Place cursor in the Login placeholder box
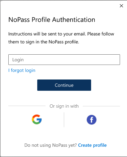 64,60
